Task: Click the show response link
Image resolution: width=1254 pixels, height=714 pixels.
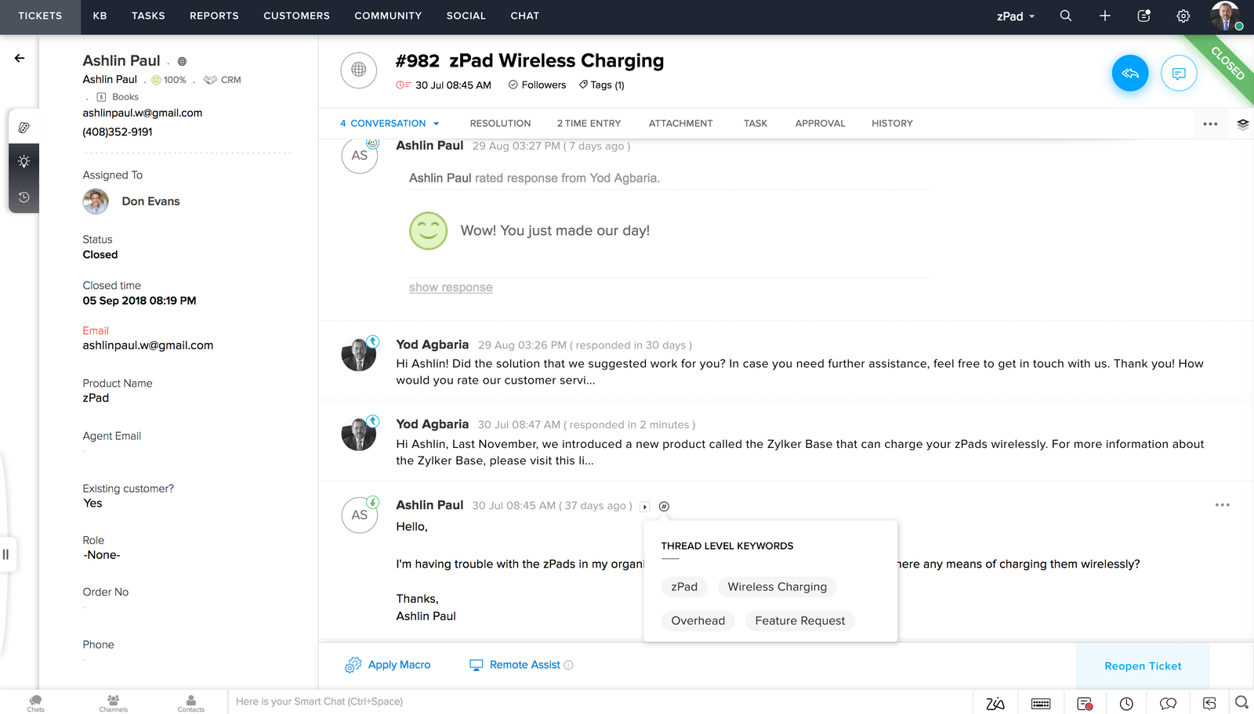Action: point(451,287)
